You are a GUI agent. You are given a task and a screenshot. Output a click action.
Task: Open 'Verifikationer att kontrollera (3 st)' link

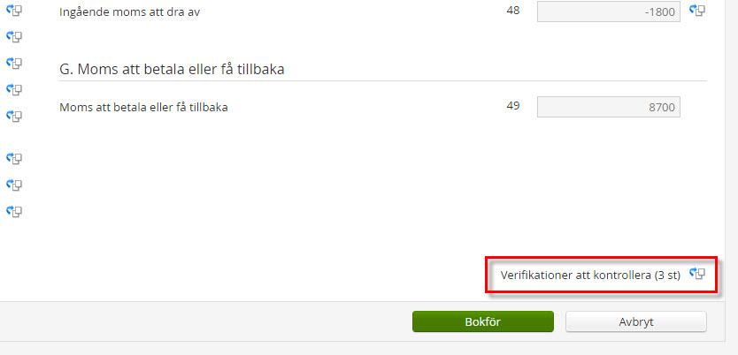click(x=590, y=276)
